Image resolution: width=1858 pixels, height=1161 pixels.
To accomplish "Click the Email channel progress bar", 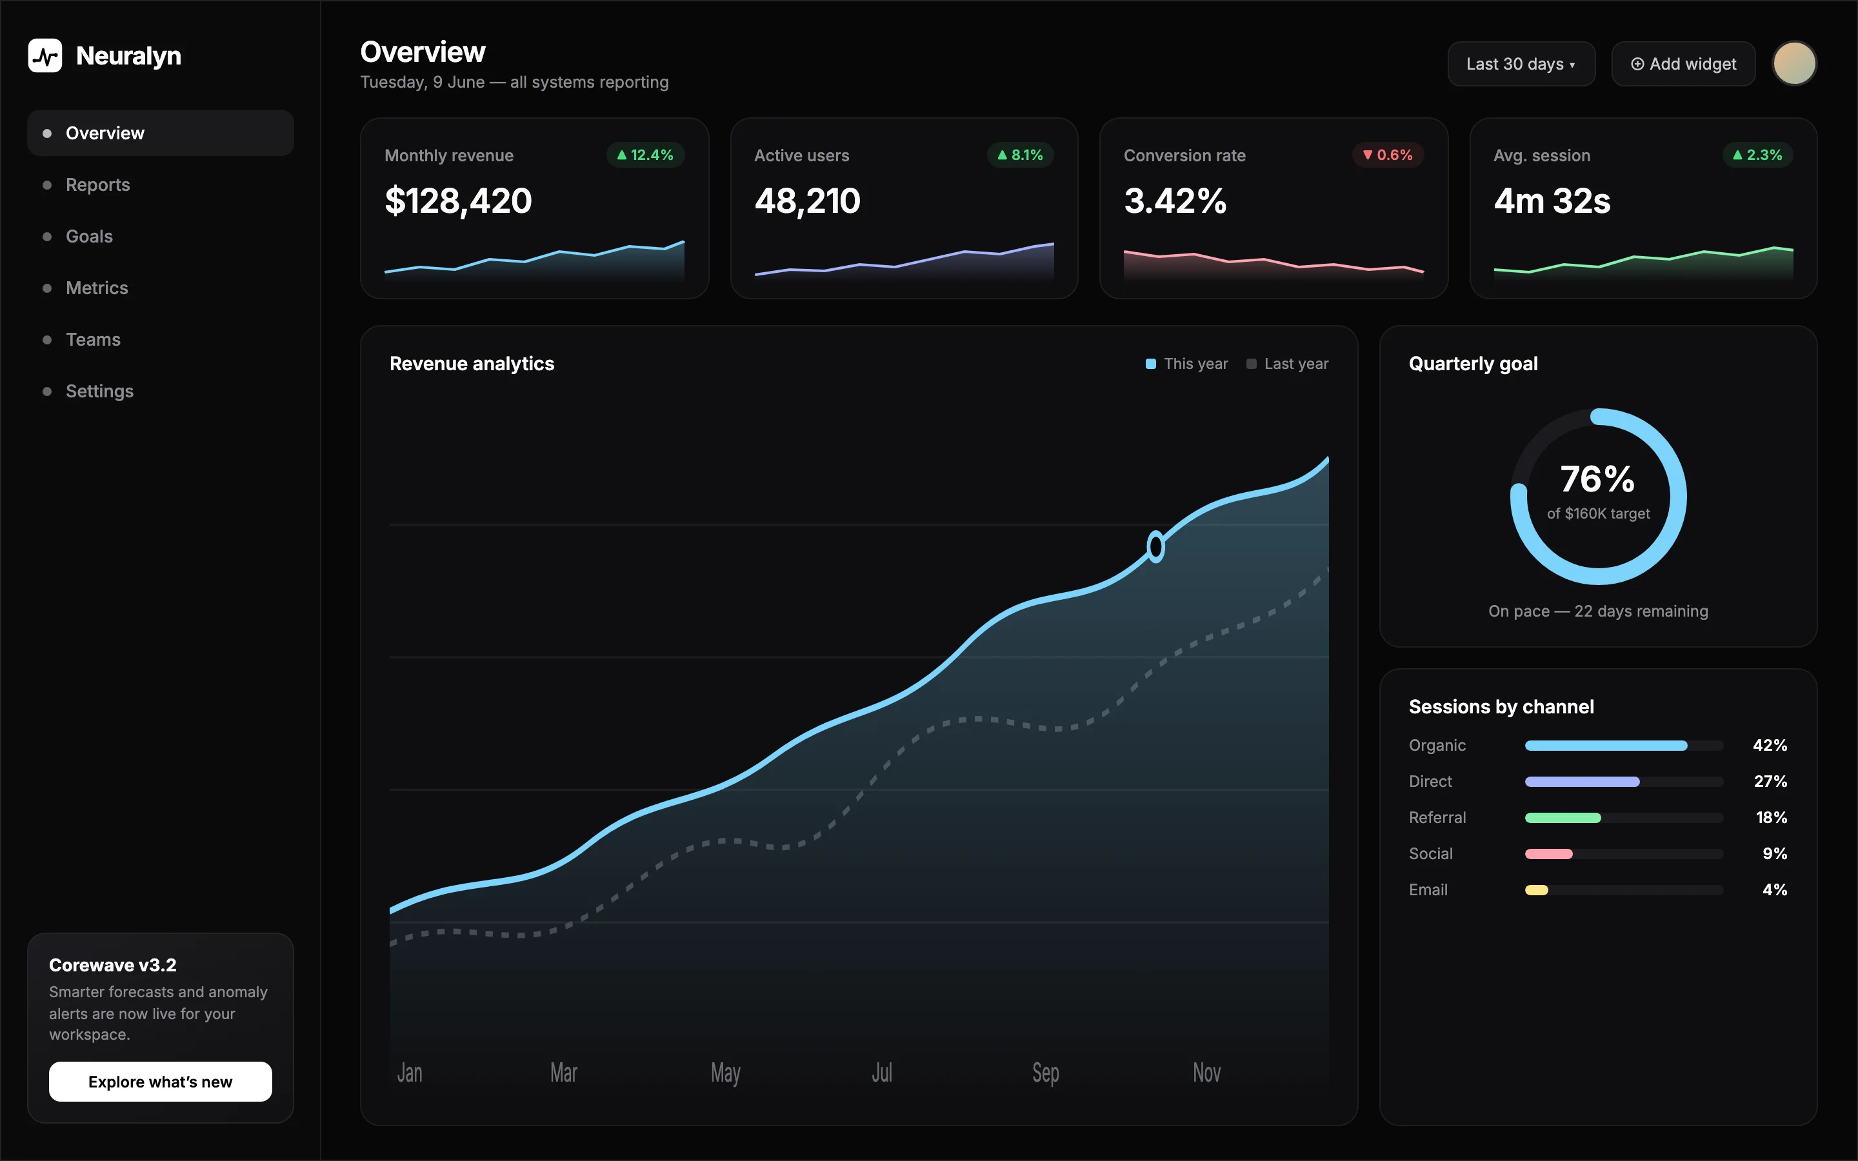I will coord(1624,890).
